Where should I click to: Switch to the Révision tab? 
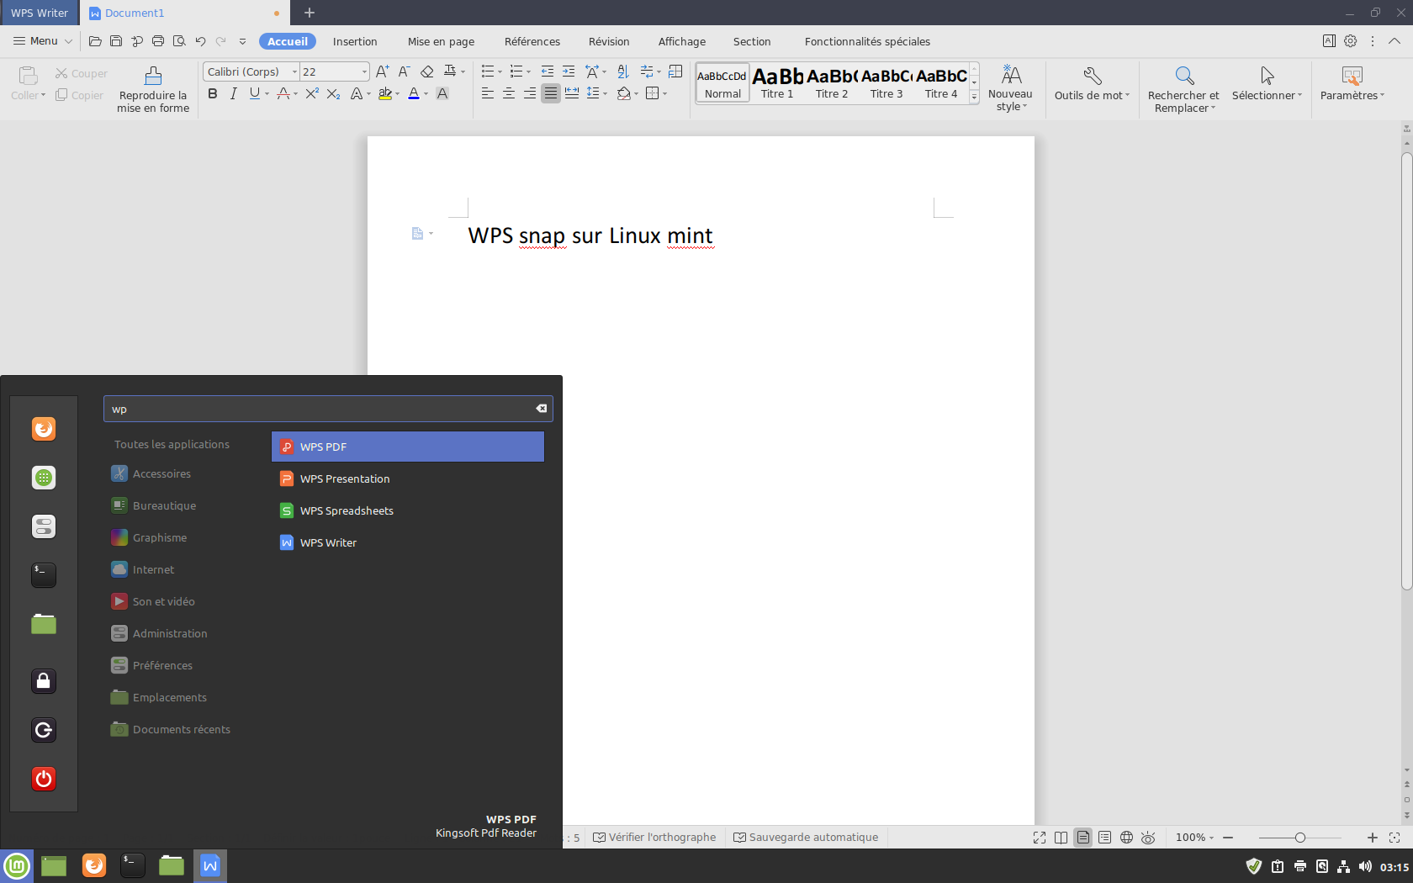(609, 41)
